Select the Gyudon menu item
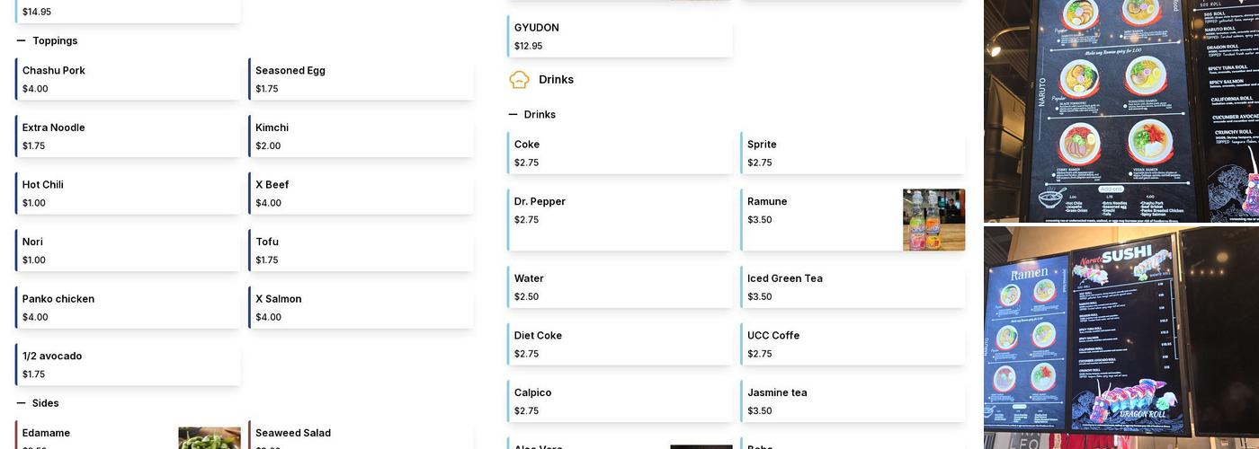Viewport: 1259px width, 449px height. click(x=620, y=36)
